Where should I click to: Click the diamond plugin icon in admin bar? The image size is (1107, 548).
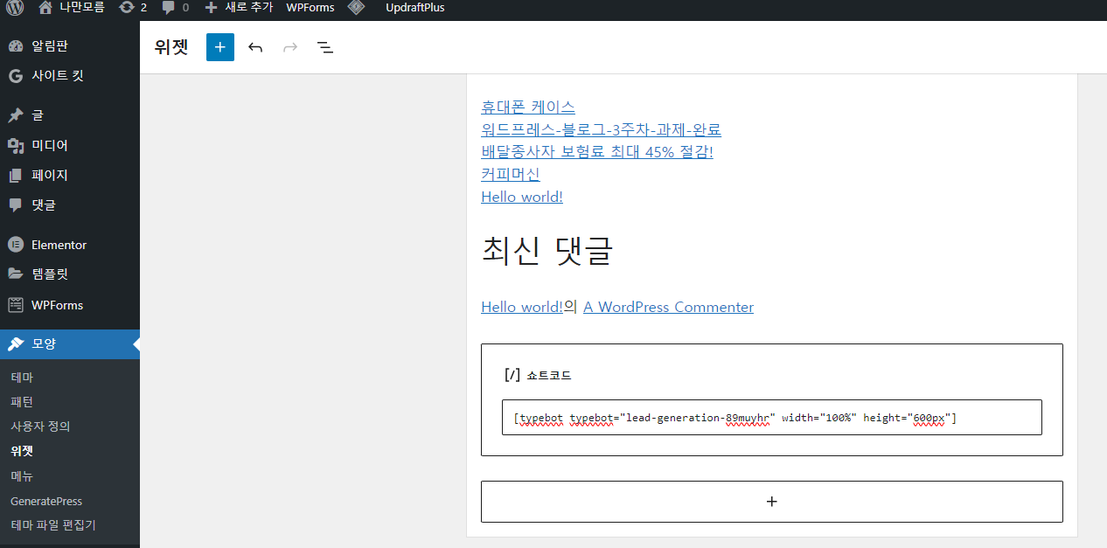pyautogui.click(x=356, y=7)
